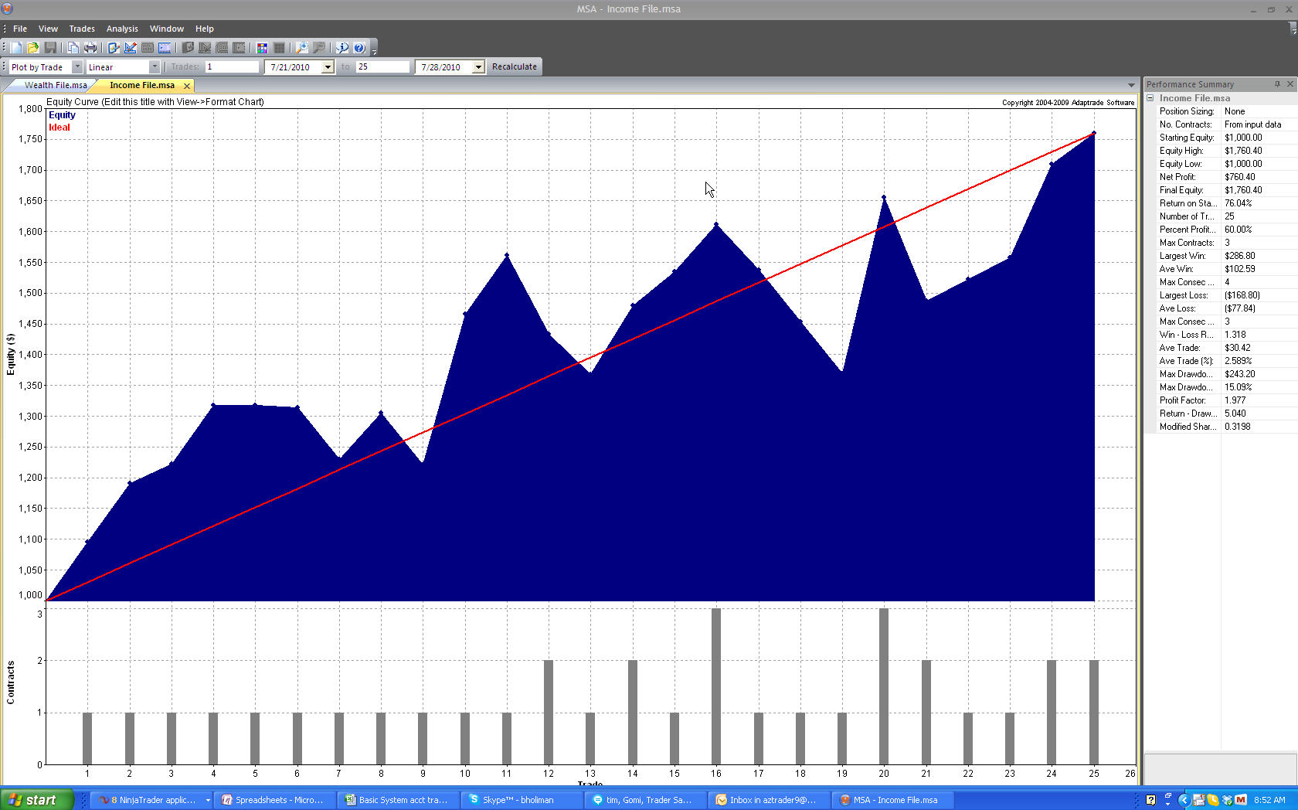1298x810 pixels.
Task: Open the View menu
Action: (x=48, y=29)
